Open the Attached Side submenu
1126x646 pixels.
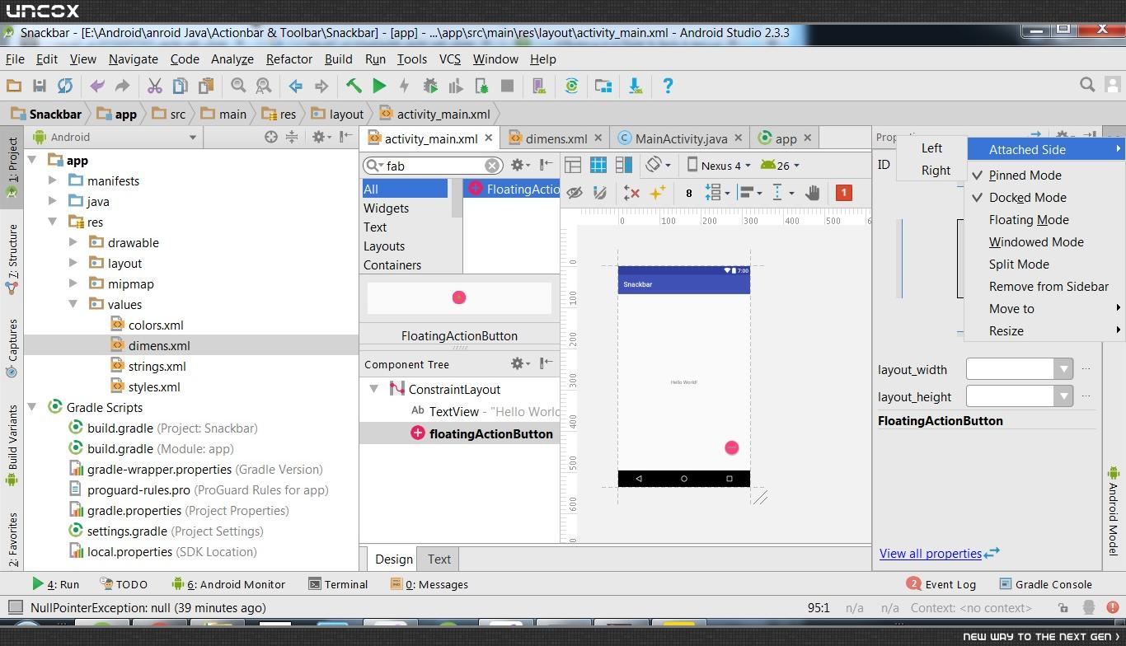(x=1044, y=150)
